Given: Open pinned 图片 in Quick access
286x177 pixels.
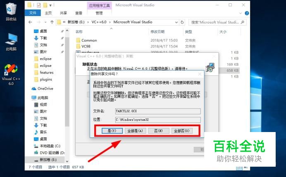Looking at the screenshot, I should point(43,52).
